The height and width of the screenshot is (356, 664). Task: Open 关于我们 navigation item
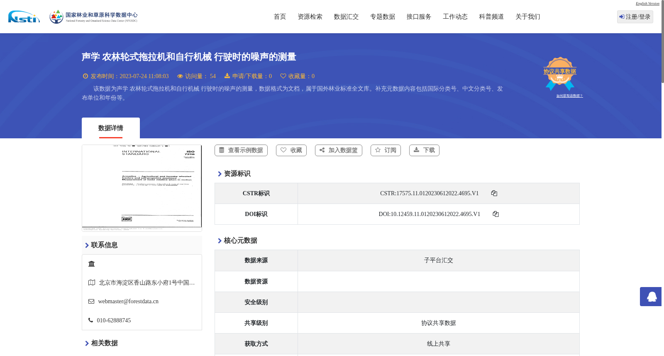[528, 17]
